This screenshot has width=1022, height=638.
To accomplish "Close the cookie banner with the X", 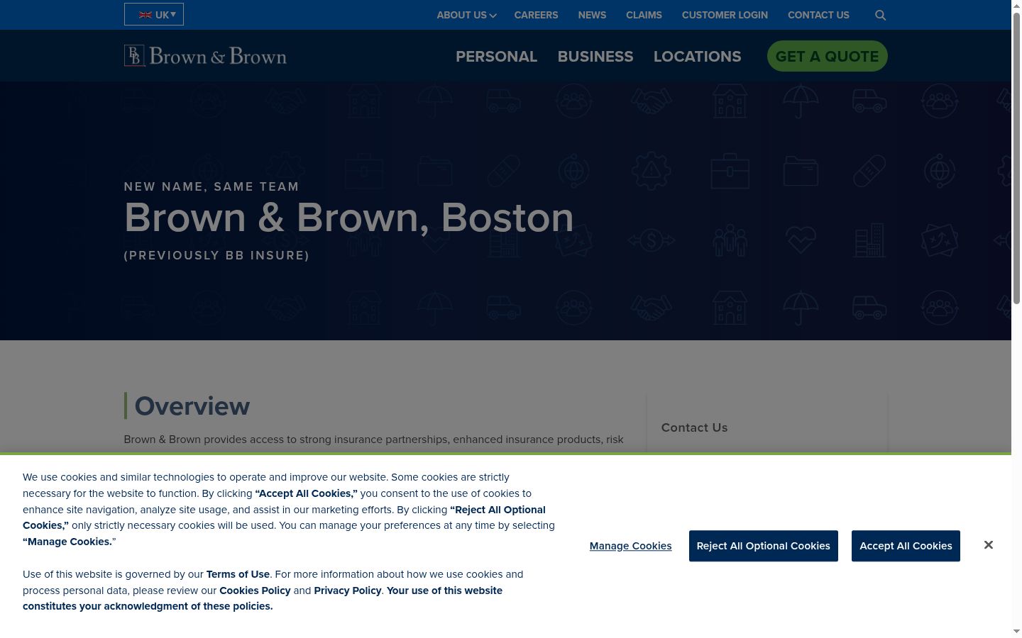I will 988,544.
